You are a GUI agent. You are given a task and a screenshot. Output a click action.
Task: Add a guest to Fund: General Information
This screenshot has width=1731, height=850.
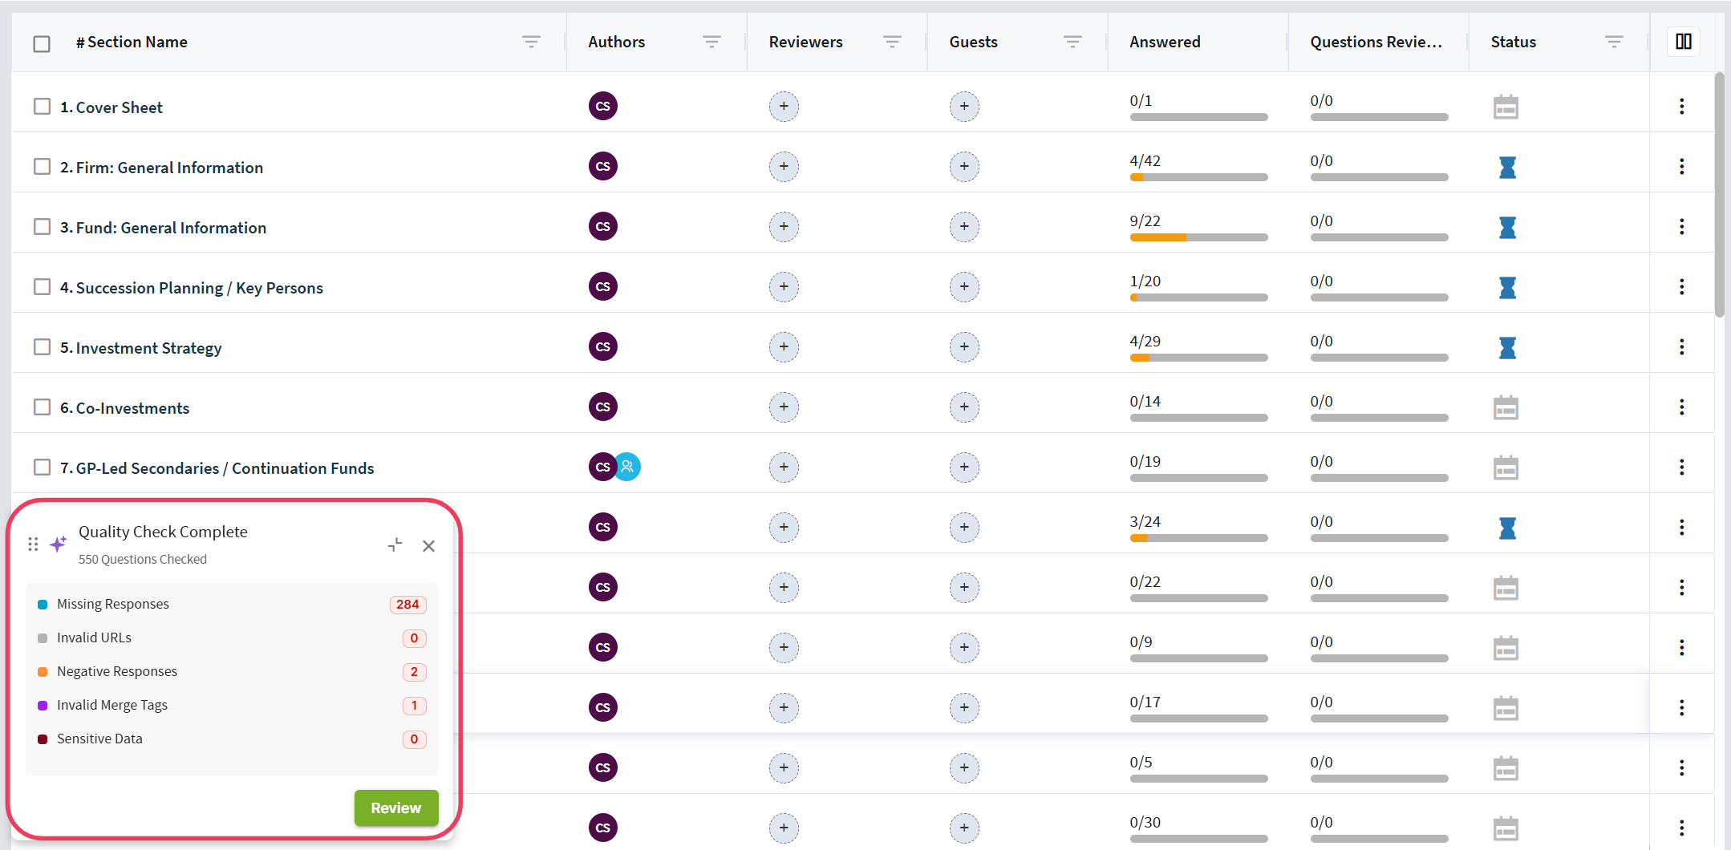(x=964, y=226)
